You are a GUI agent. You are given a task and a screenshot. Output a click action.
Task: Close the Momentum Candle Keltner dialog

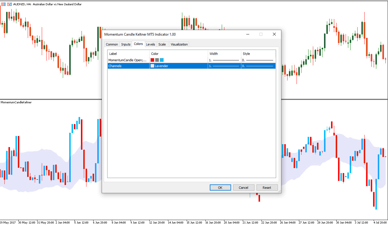(x=274, y=34)
